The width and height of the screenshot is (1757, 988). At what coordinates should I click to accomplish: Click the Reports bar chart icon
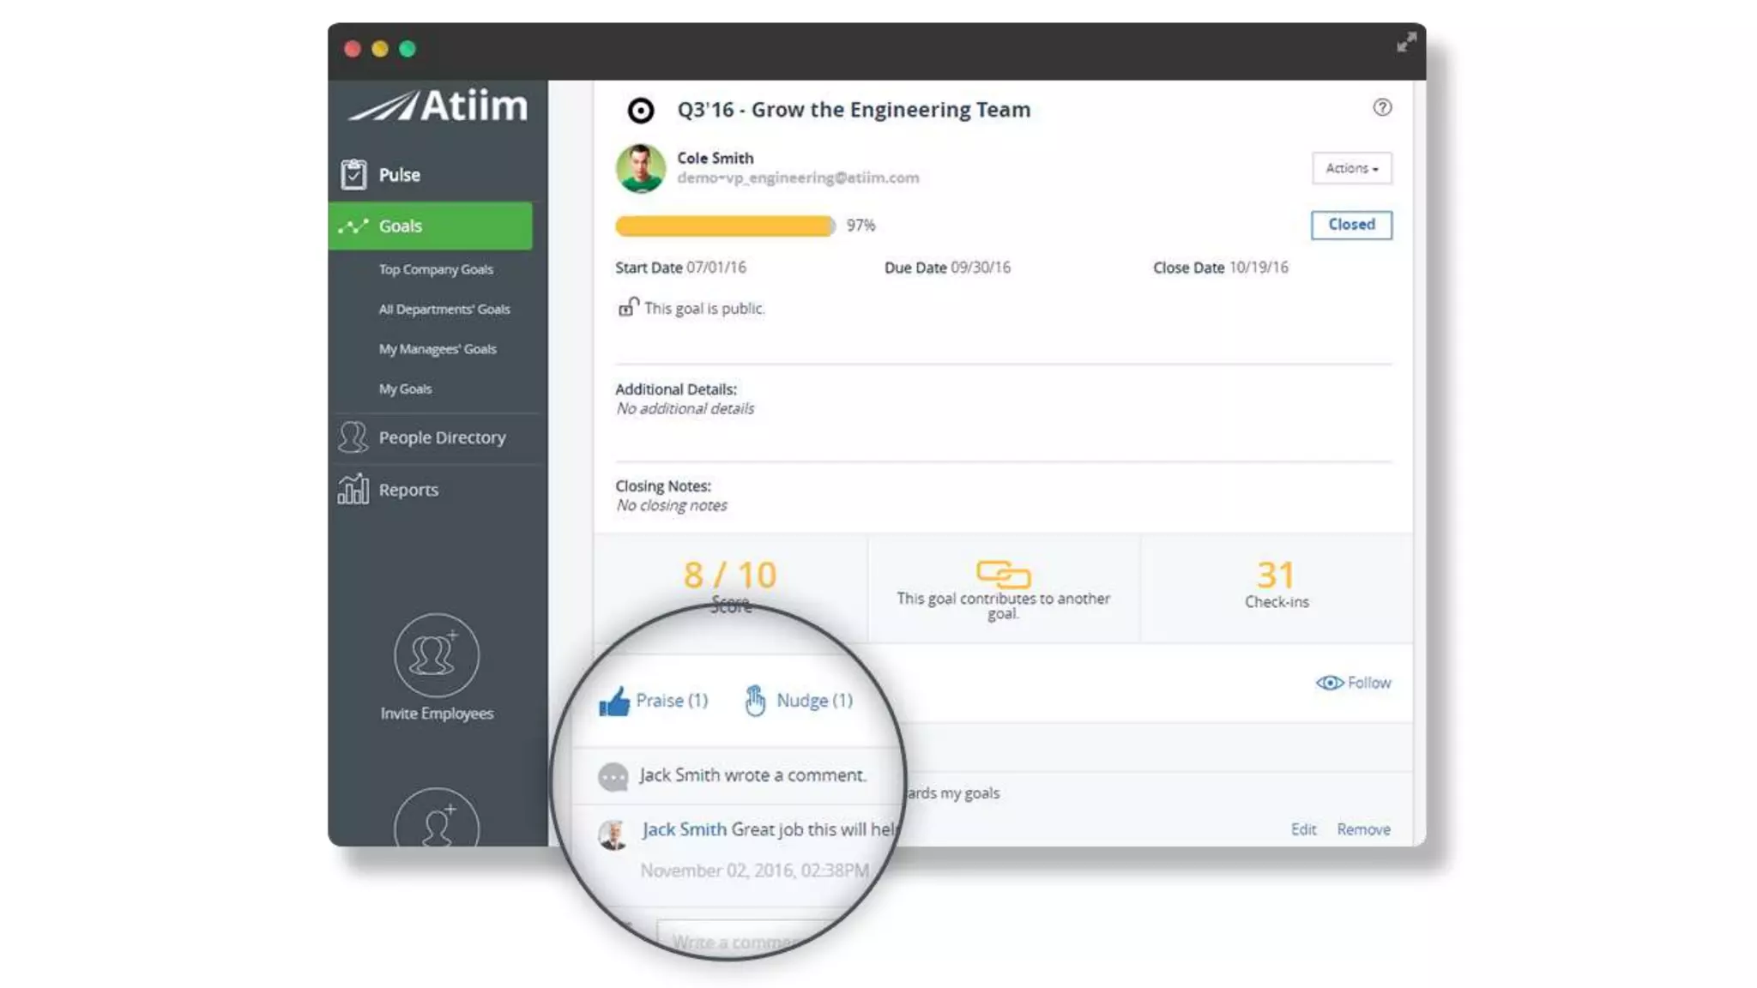353,489
